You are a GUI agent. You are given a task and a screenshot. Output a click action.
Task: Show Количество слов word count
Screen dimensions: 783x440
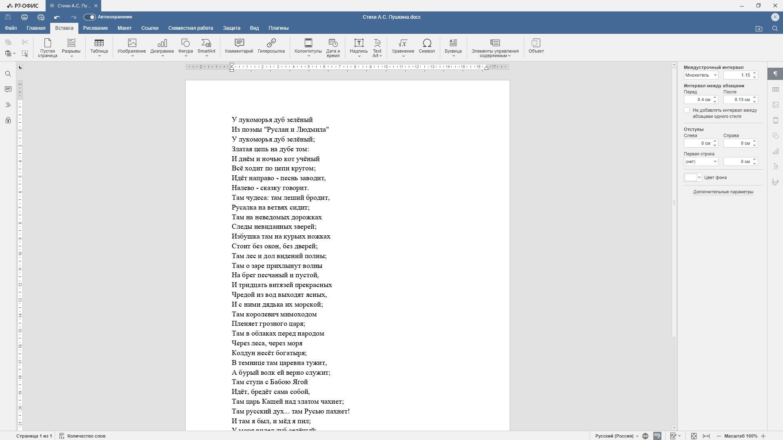(x=82, y=436)
